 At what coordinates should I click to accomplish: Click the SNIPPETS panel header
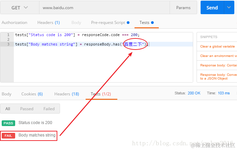(x=209, y=37)
